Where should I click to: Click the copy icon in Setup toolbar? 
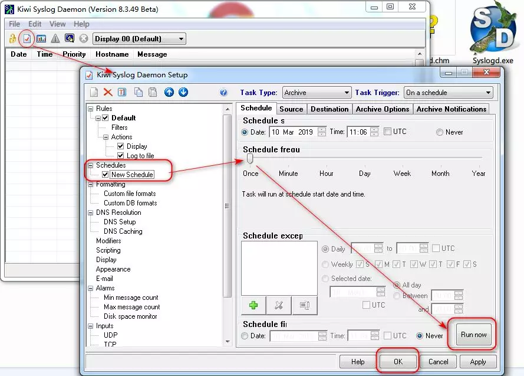pyautogui.click(x=138, y=92)
